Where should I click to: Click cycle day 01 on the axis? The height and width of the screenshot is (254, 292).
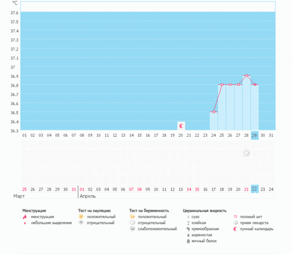(24, 135)
